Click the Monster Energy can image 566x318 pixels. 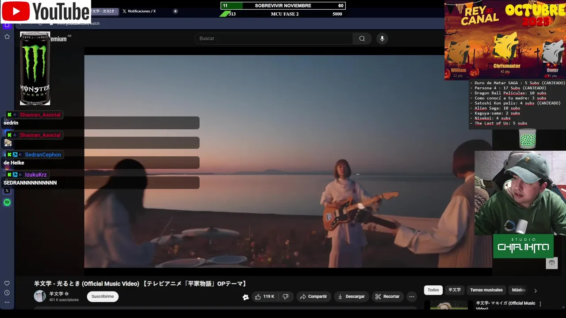pos(35,68)
